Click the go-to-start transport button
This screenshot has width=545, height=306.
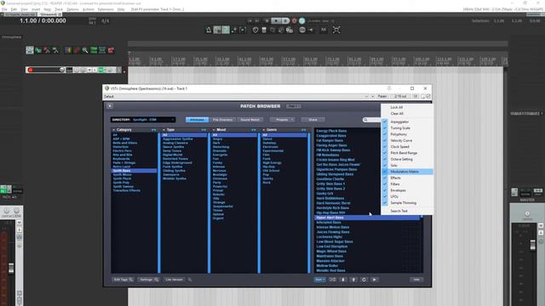point(250,20)
